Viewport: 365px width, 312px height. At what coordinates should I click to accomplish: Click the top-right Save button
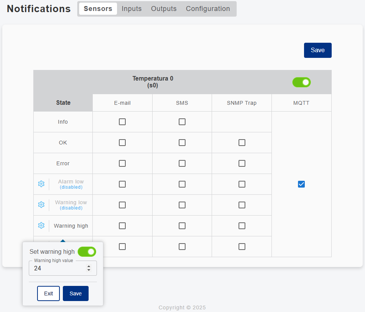pyautogui.click(x=318, y=50)
